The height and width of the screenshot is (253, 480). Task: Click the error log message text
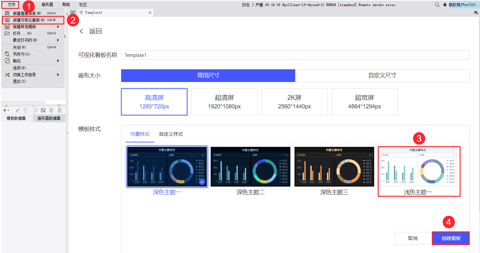pos(326,5)
